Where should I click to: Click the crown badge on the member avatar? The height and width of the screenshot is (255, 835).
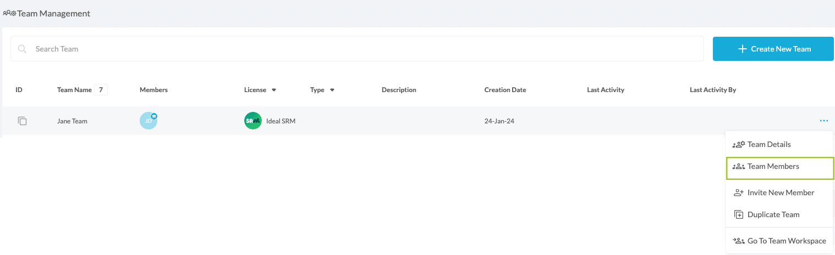click(x=154, y=116)
